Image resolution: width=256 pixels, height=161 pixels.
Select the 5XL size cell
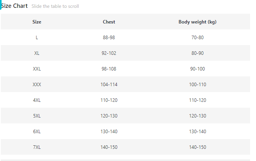(37, 116)
